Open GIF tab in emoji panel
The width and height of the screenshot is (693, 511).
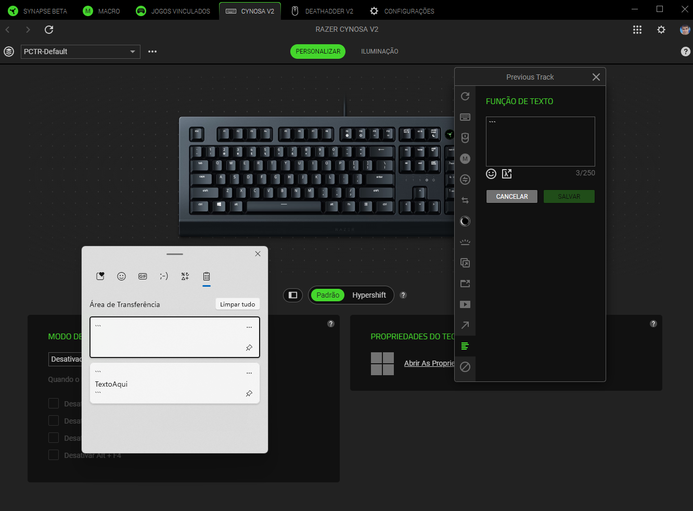pyautogui.click(x=143, y=276)
